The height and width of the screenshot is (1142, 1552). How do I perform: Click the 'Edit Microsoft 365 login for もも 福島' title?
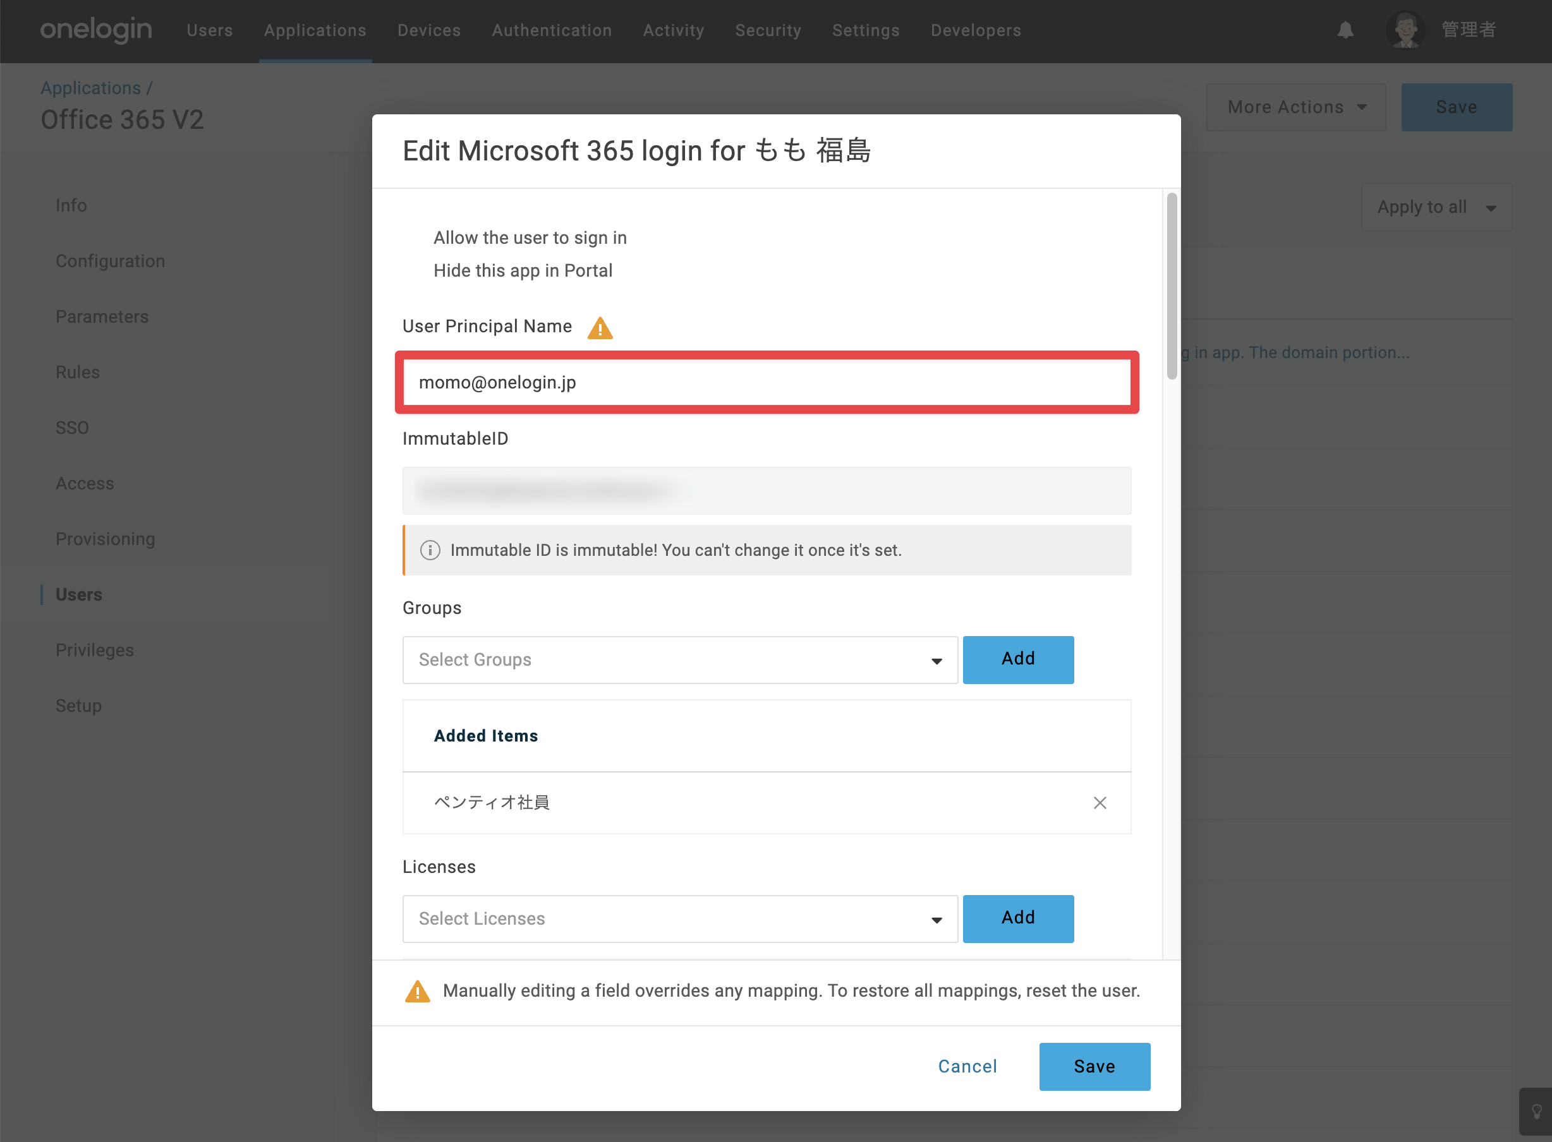click(636, 151)
